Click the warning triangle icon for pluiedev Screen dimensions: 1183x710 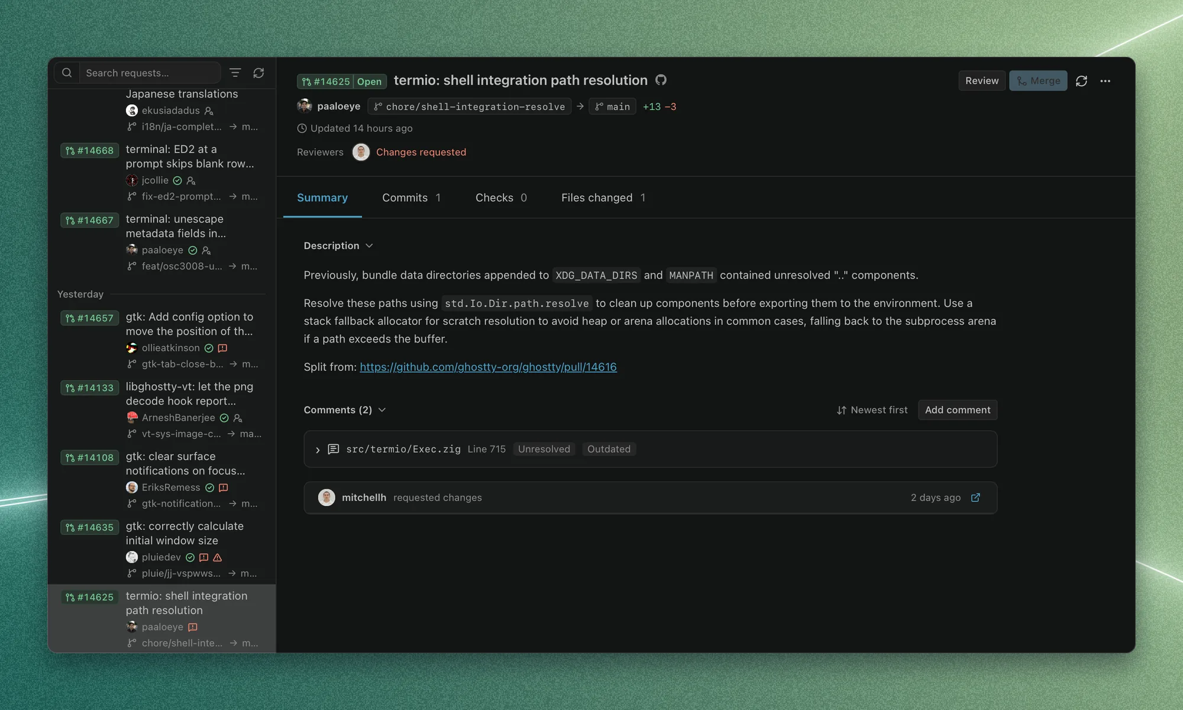click(x=218, y=557)
